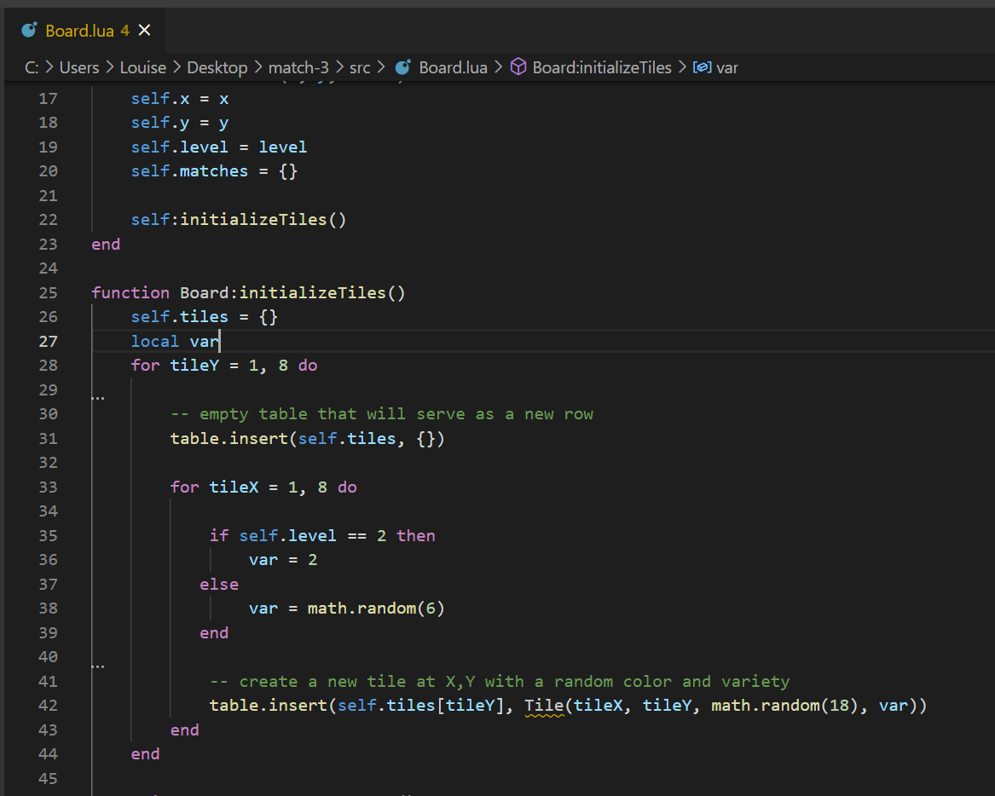Click 'self.level = level' on line 19
This screenshot has height=796, width=995.
219,147
